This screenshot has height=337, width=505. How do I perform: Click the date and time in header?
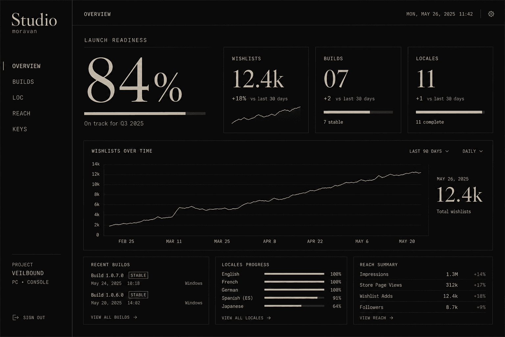pyautogui.click(x=440, y=14)
